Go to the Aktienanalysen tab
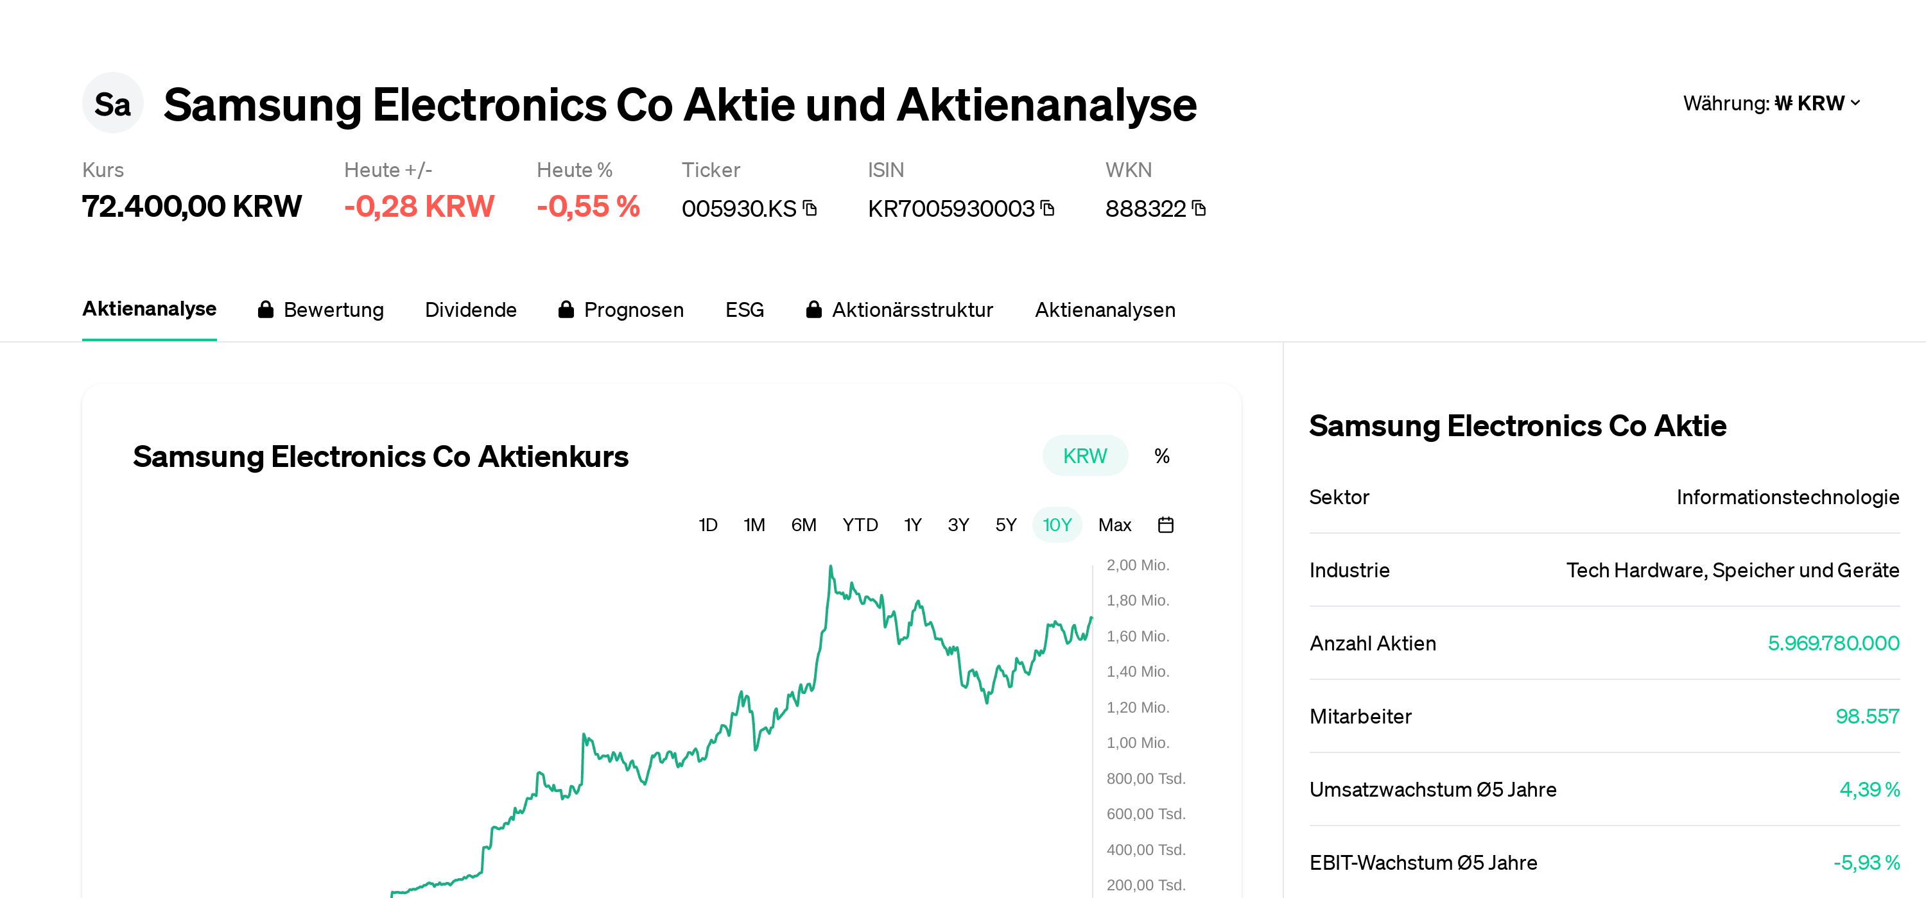 click(1105, 309)
